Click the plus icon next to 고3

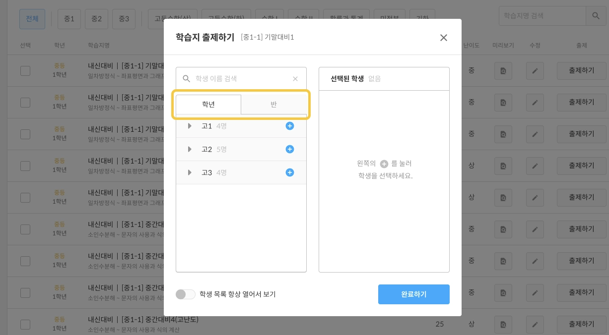point(290,172)
